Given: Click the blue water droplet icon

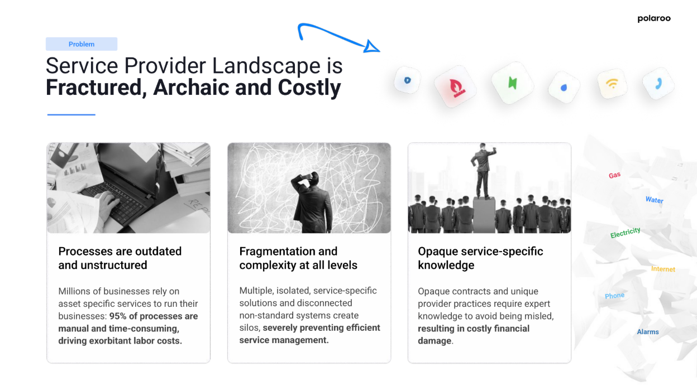Looking at the screenshot, I should [564, 88].
